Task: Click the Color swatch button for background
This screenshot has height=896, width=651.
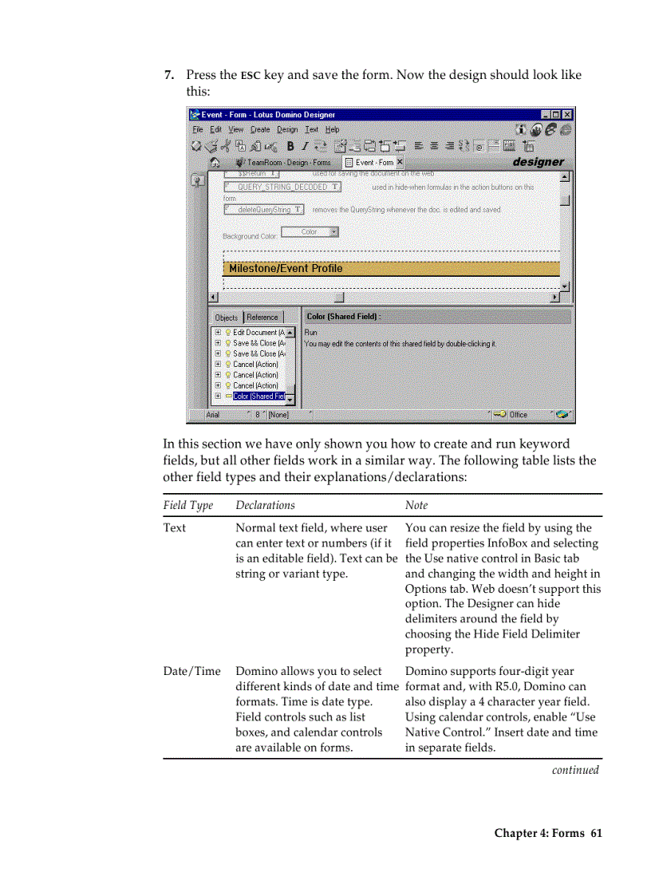Action: click(310, 231)
